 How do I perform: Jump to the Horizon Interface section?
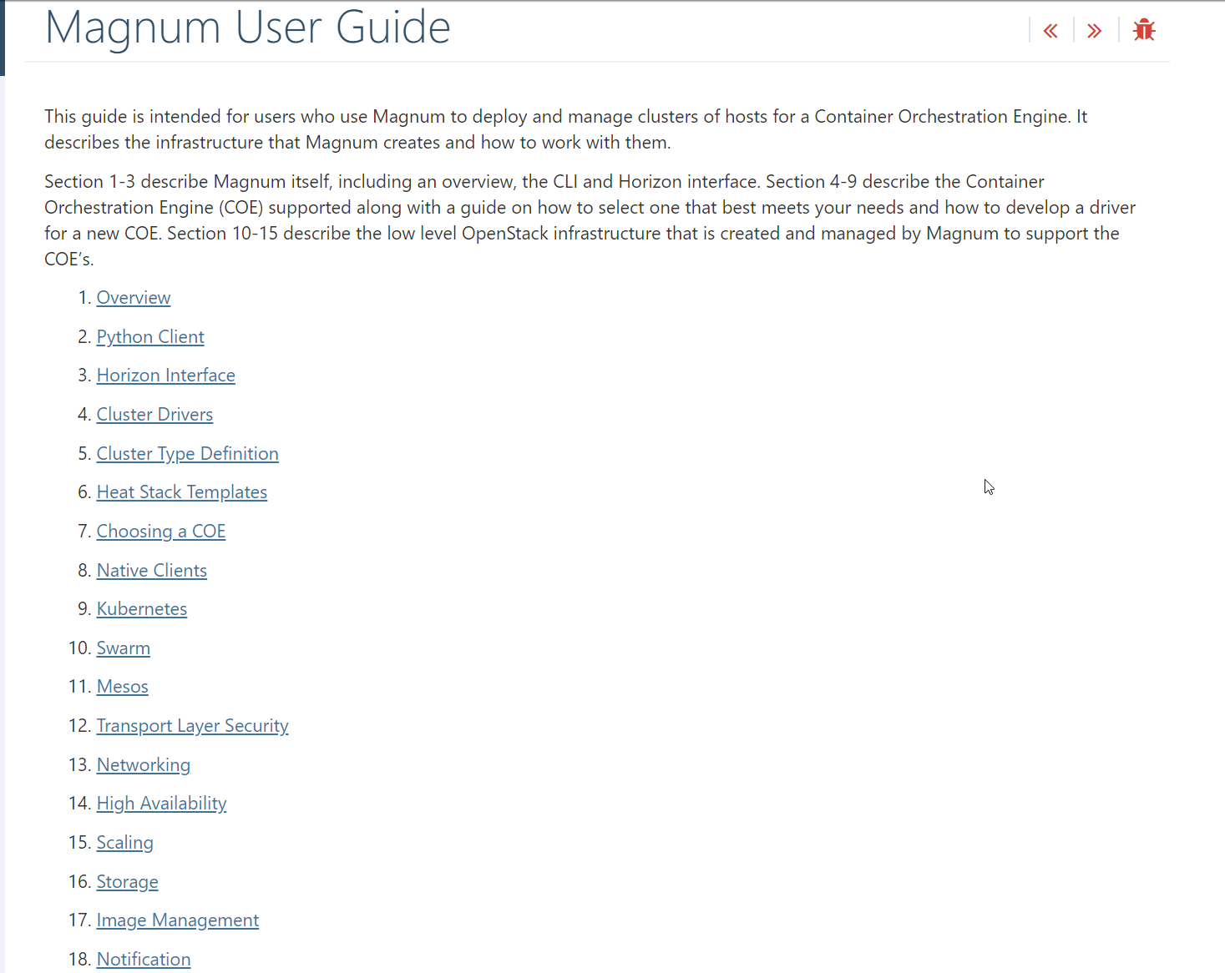tap(166, 376)
